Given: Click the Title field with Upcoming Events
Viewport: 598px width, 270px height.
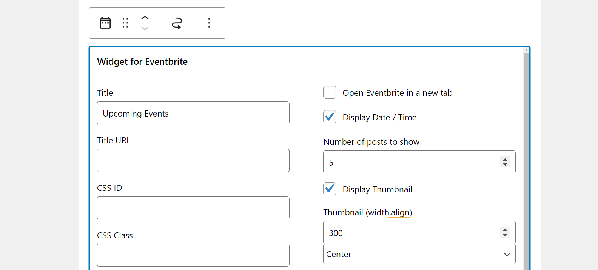Looking at the screenshot, I should point(193,113).
